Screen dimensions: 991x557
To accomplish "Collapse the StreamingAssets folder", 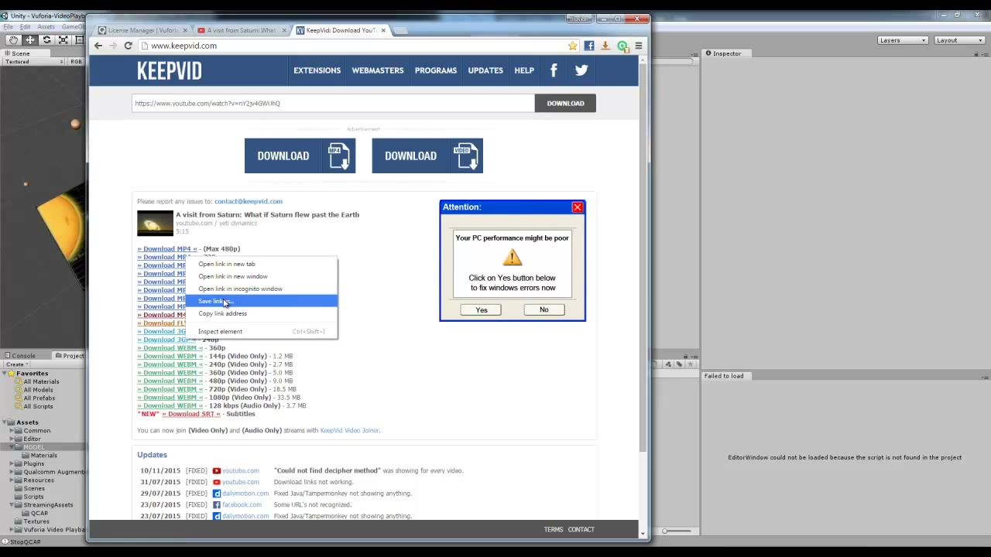I will point(12,504).
